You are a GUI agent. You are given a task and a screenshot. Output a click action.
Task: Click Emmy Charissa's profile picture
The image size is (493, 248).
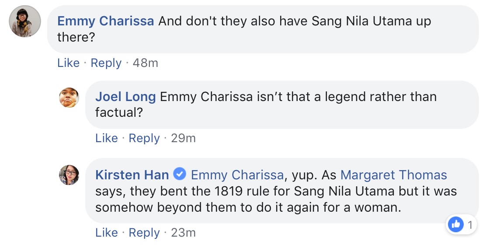click(25, 21)
